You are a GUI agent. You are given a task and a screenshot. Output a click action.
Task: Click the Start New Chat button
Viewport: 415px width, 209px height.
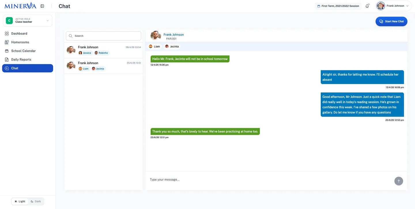click(x=391, y=21)
